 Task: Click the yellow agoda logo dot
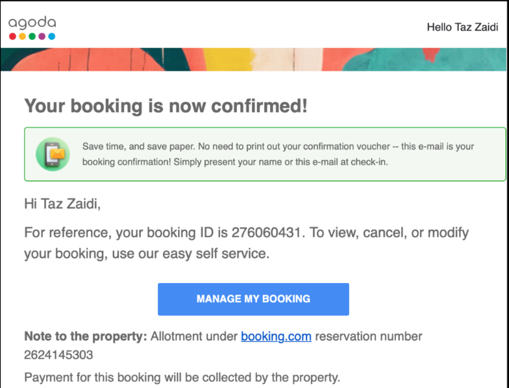pos(22,36)
